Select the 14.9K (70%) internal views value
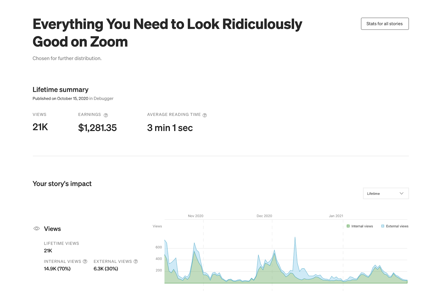 click(x=57, y=269)
